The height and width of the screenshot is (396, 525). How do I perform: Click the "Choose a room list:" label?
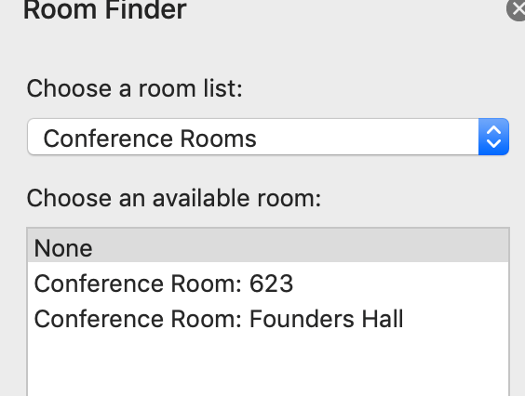point(135,88)
